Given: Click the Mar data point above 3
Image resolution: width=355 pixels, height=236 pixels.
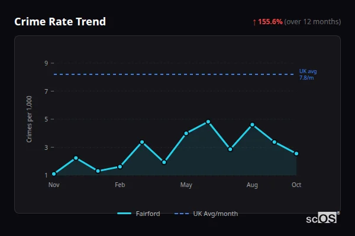Looking at the screenshot, I should tap(142, 142).
